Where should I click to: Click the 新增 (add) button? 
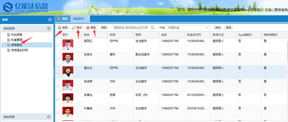tap(63, 28)
